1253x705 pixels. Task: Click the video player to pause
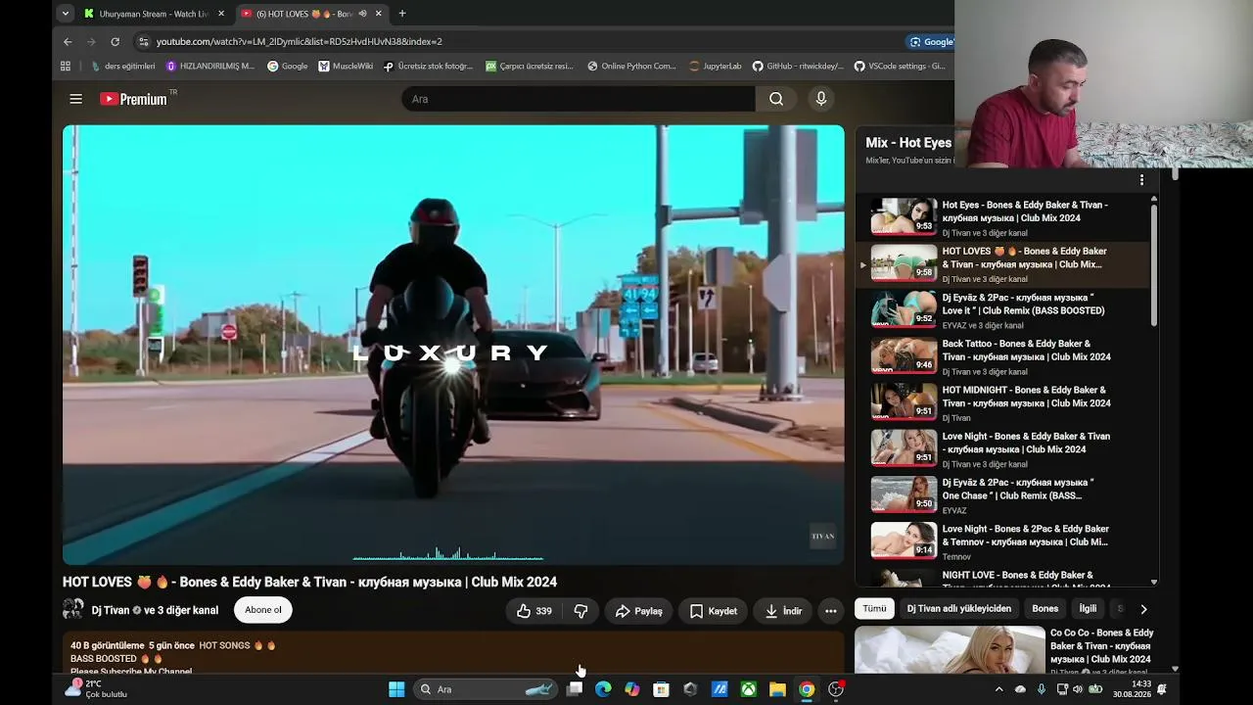[453, 345]
